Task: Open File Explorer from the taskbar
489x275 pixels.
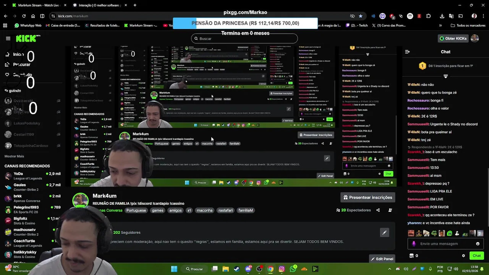Action: (x=226, y=269)
